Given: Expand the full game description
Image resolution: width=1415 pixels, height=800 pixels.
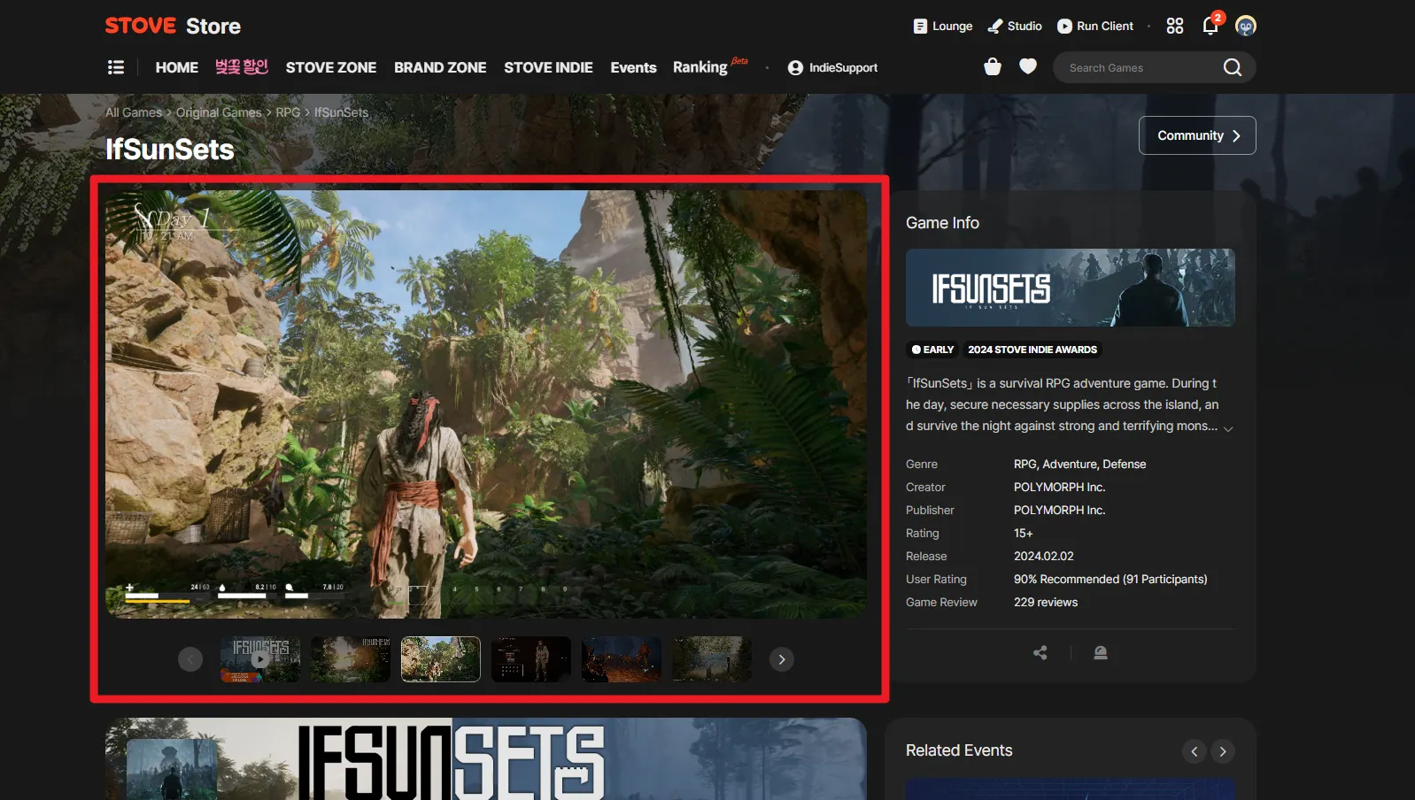Looking at the screenshot, I should click(1228, 428).
